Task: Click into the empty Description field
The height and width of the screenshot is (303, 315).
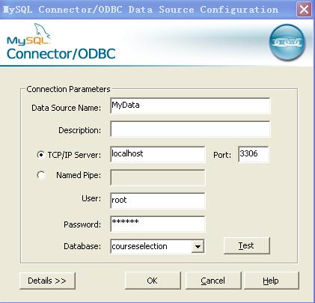Action: (190, 129)
